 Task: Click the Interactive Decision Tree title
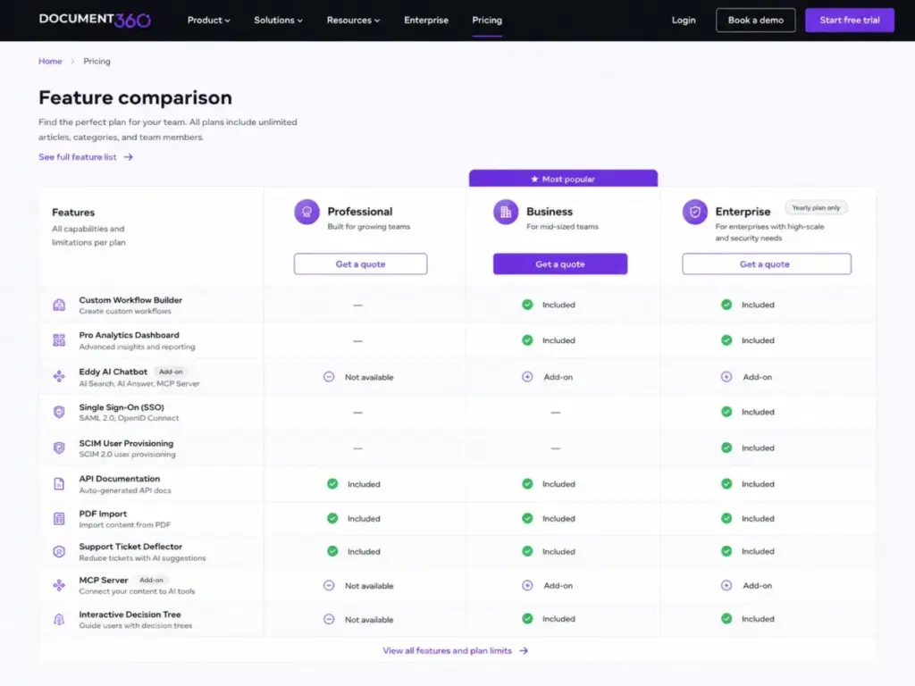point(130,615)
